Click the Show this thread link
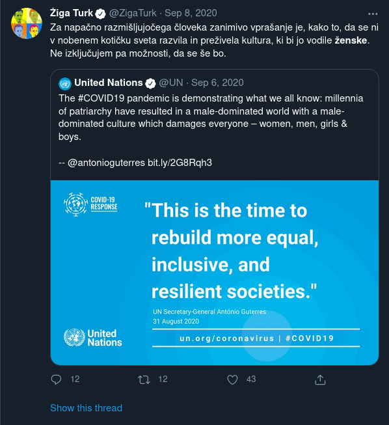The height and width of the screenshot is (425, 389). pyautogui.click(x=86, y=407)
